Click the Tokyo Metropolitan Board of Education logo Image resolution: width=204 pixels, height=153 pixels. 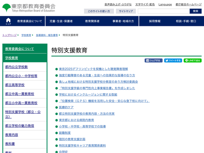[29, 8]
